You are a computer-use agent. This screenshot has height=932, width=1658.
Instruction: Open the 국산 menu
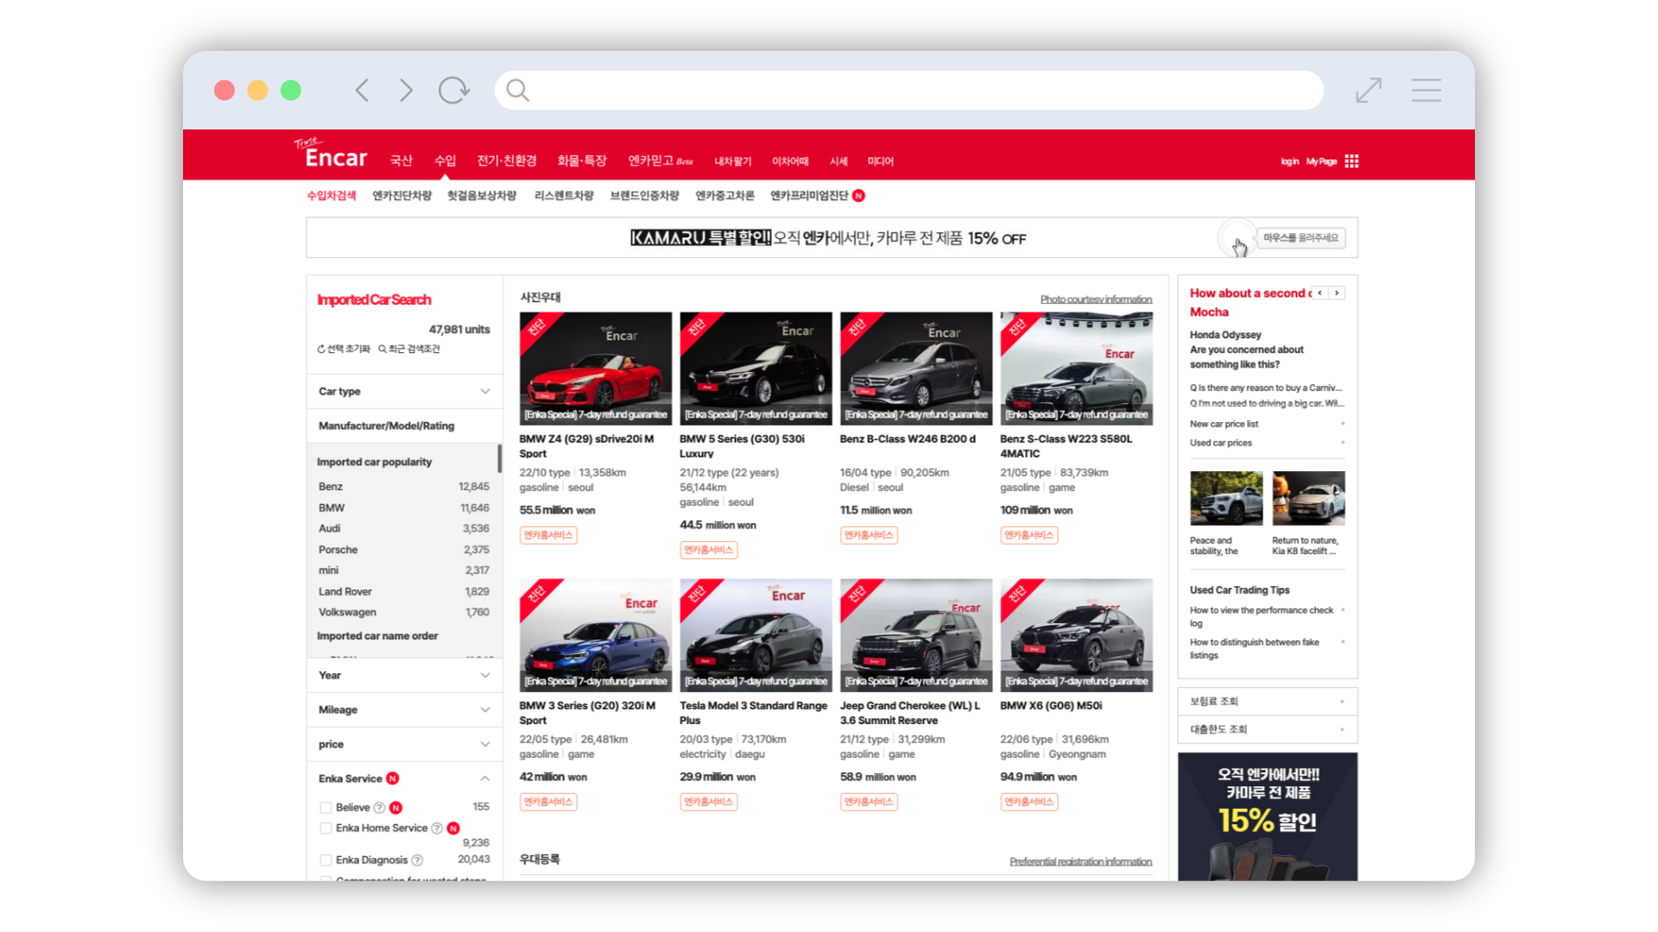[401, 161]
